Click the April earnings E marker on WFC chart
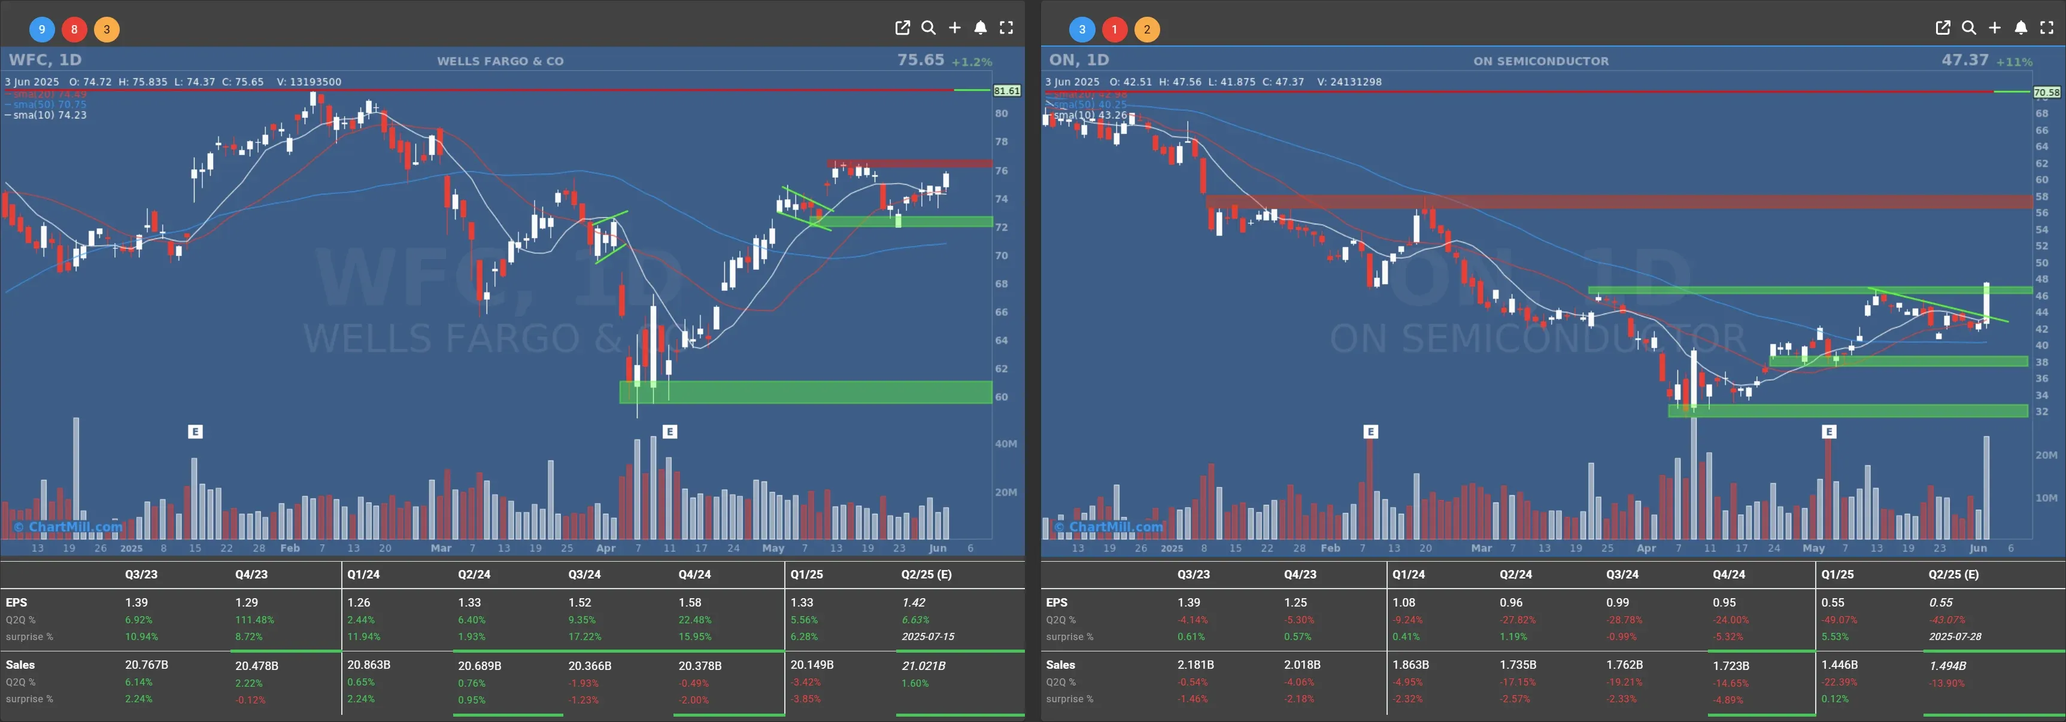 pyautogui.click(x=670, y=432)
